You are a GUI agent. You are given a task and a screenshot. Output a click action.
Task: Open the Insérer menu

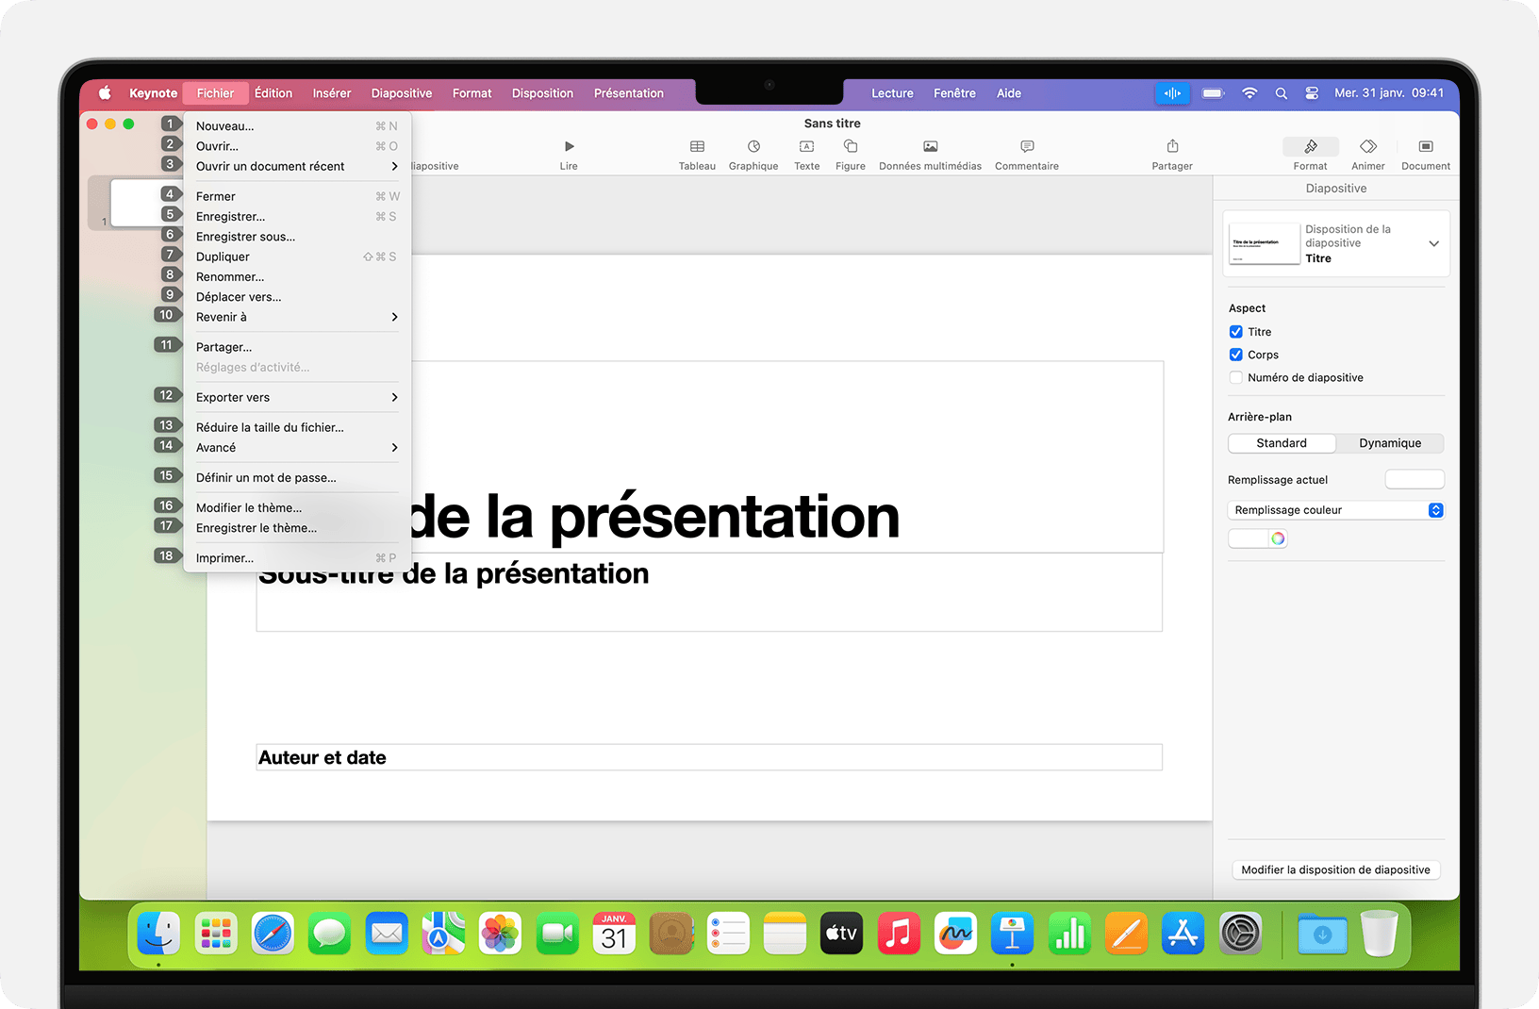[x=332, y=93]
